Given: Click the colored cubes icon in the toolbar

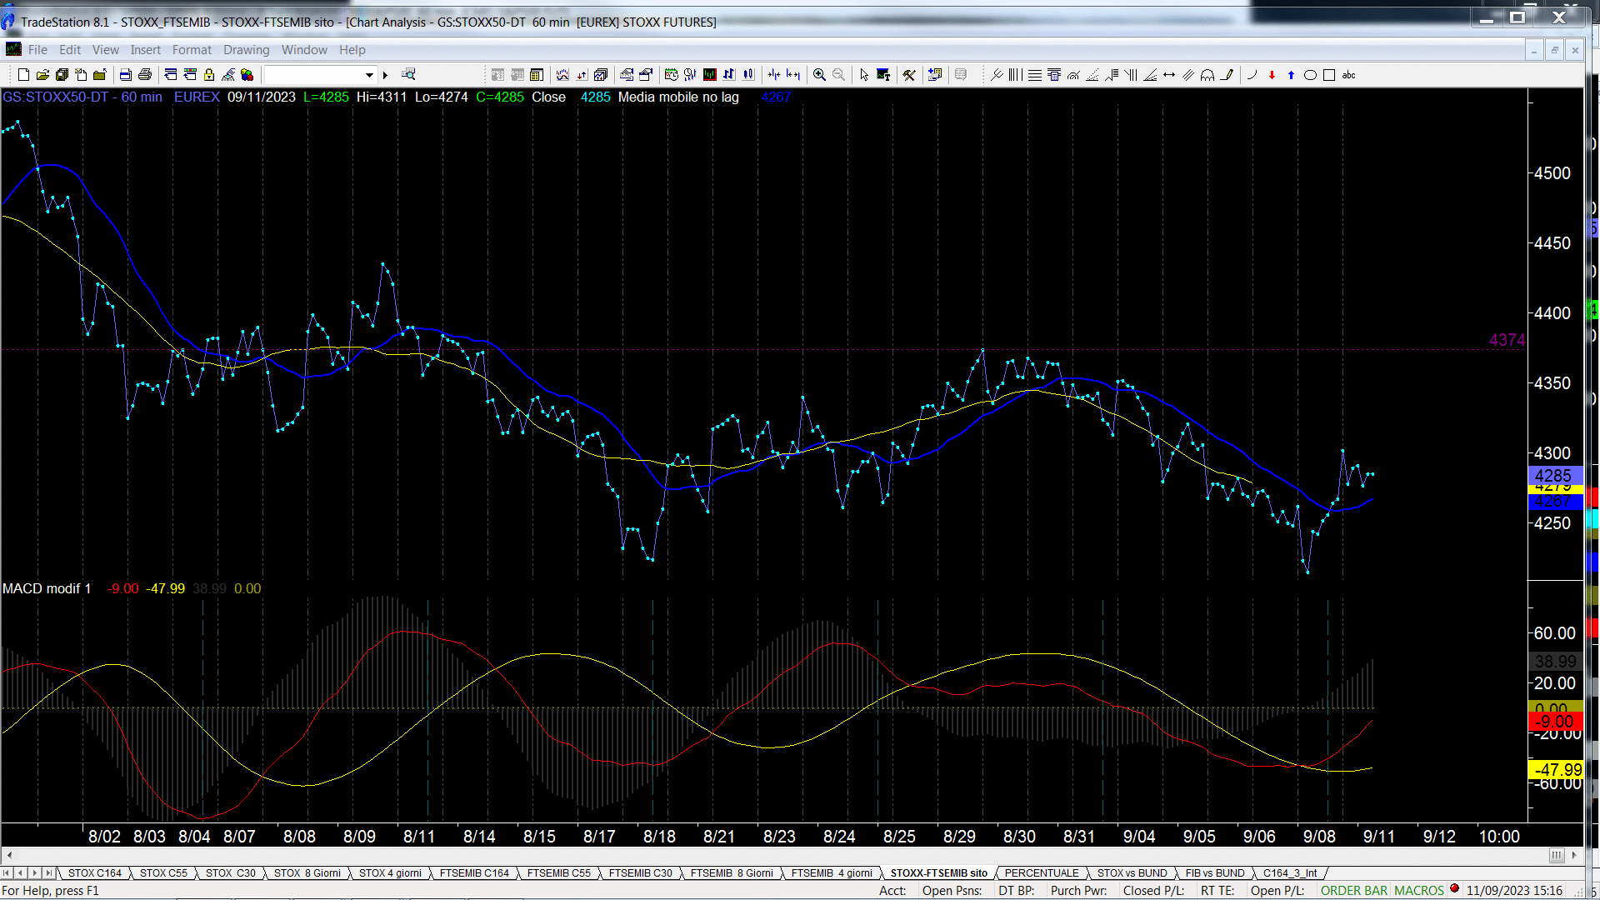Looking at the screenshot, I should [x=247, y=75].
